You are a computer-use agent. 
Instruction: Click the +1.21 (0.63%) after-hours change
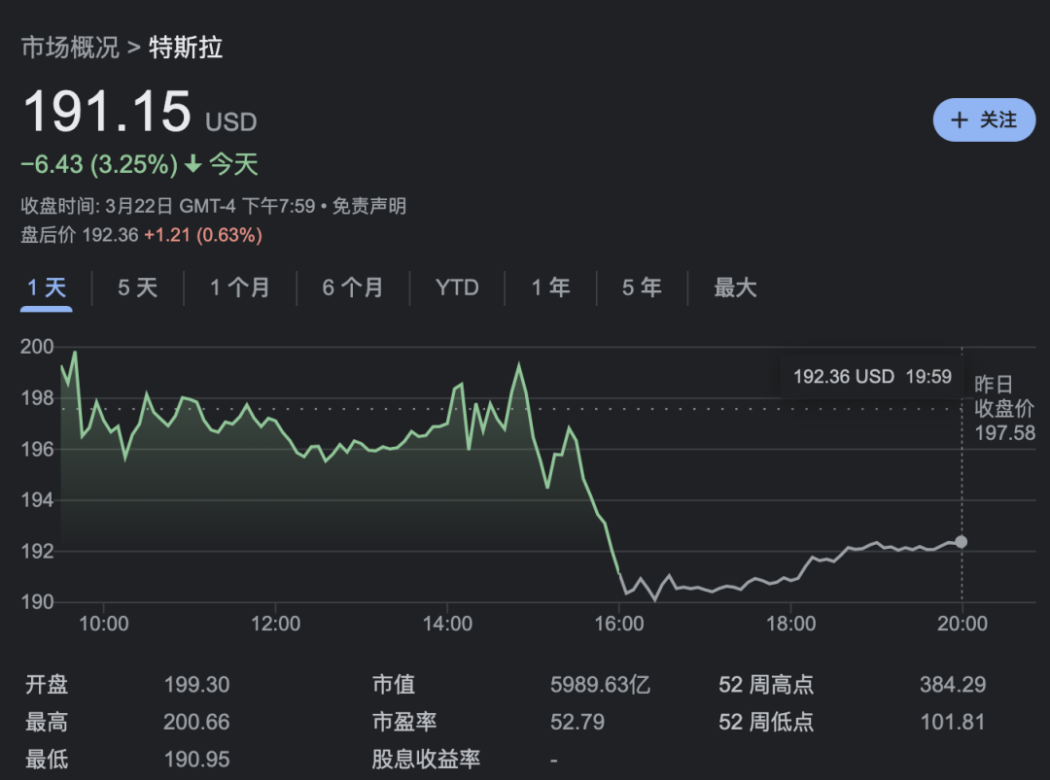coord(203,235)
